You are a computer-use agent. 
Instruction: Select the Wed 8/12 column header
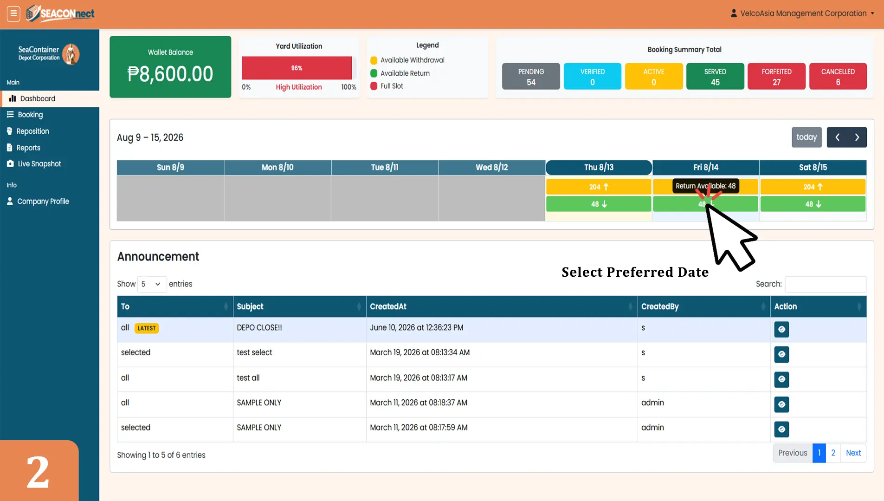[492, 167]
